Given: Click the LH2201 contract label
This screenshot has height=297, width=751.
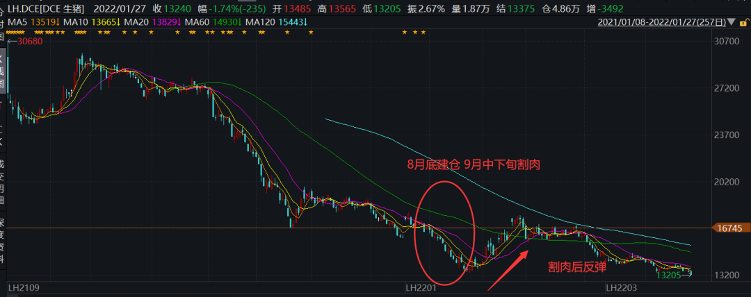Looking at the screenshot, I should pos(421,289).
